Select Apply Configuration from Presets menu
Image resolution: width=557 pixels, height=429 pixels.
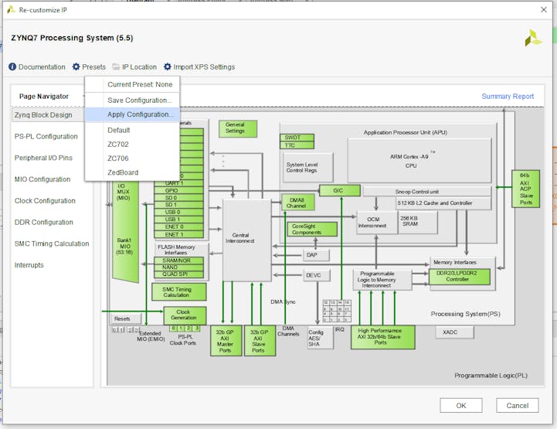[x=140, y=114]
